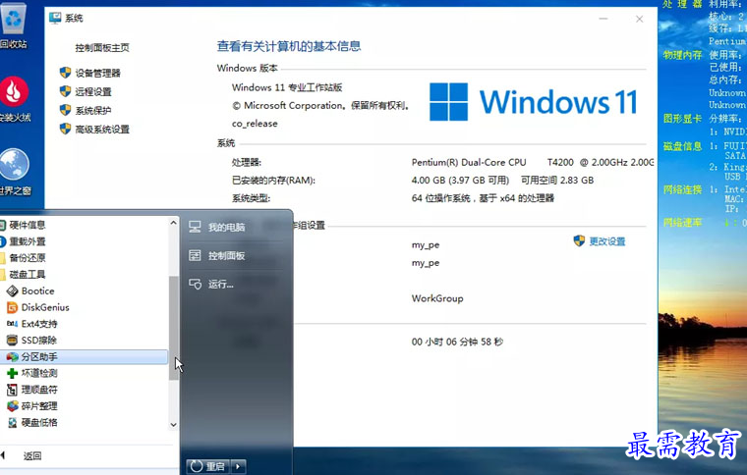Click the 分区助手 colorful icon

tap(13, 356)
